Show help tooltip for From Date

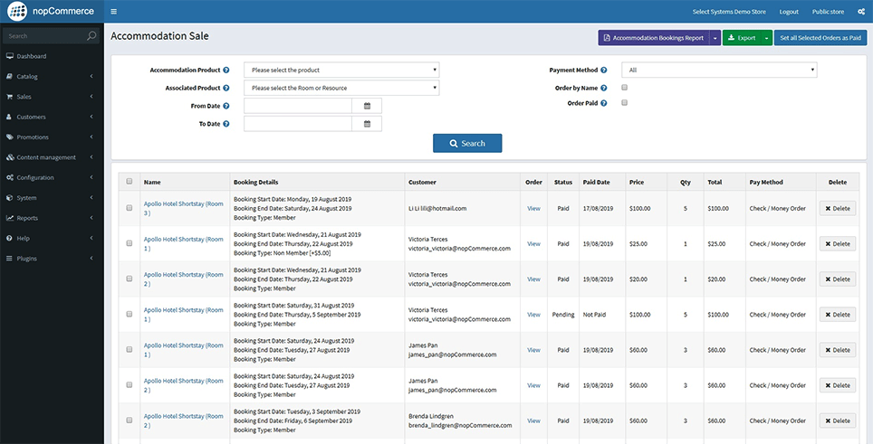tap(226, 106)
